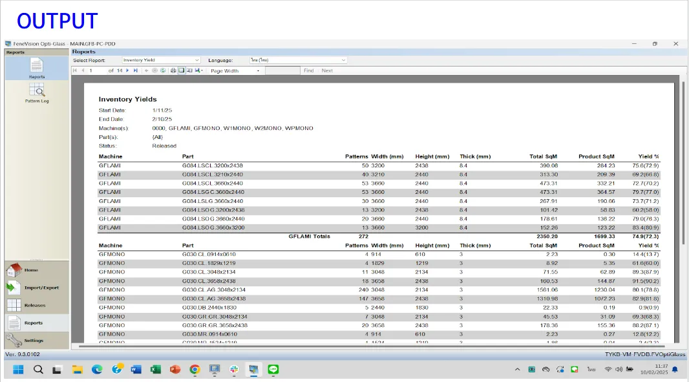Click part G084.LSGC.3660x2440

pyautogui.click(x=213, y=192)
